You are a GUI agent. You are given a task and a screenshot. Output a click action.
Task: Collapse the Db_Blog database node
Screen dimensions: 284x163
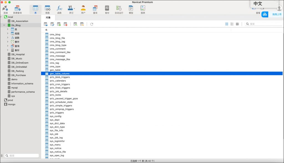[x=4, y=25]
